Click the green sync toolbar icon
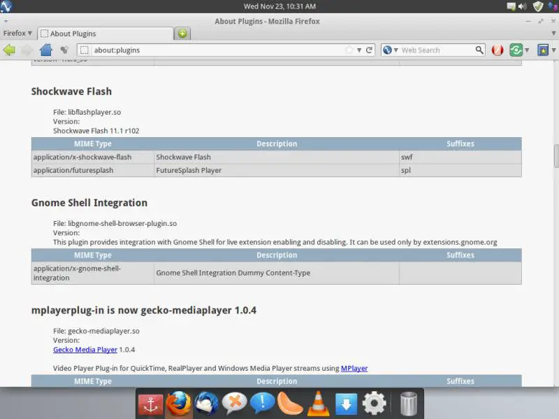The height and width of the screenshot is (419, 559). (516, 50)
